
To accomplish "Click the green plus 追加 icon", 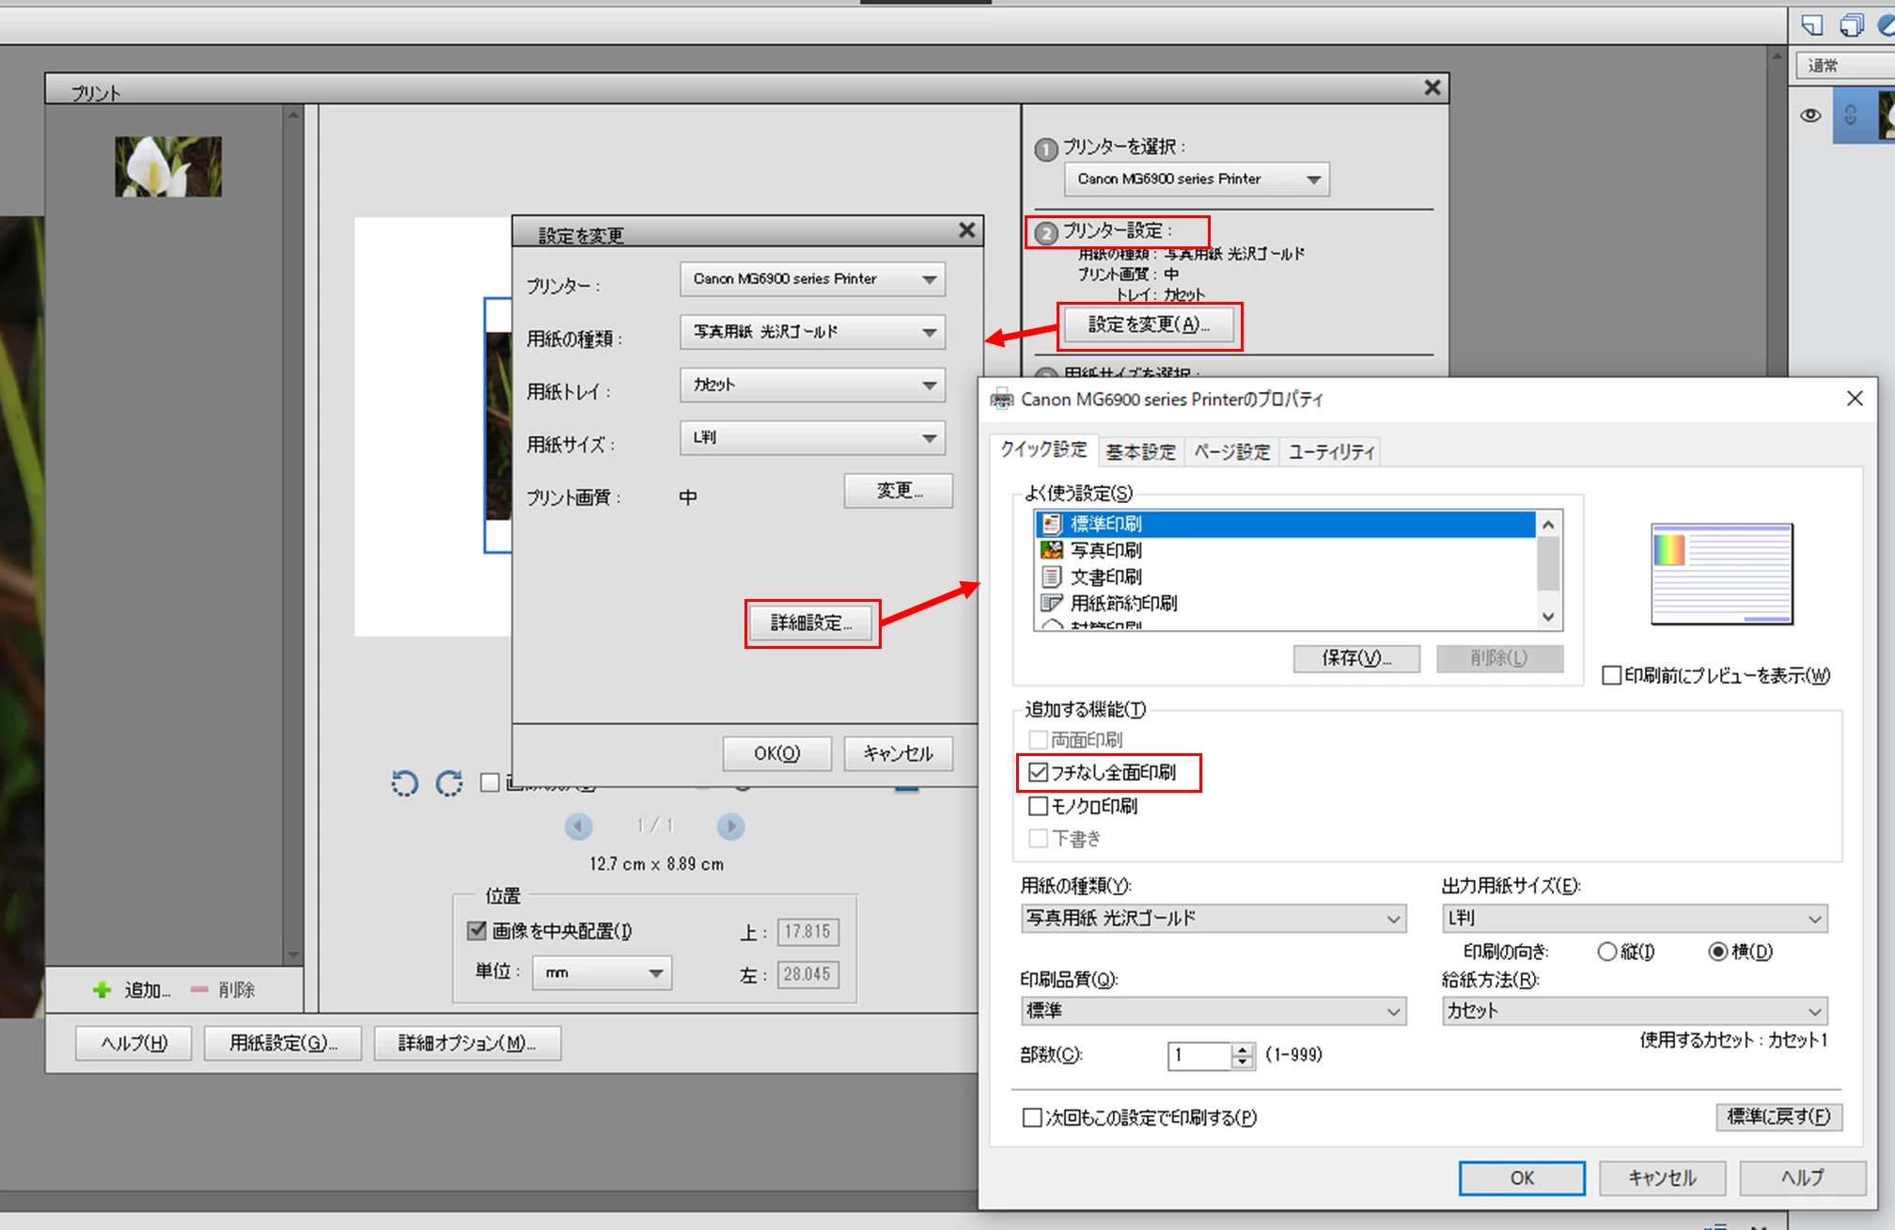I will (102, 989).
